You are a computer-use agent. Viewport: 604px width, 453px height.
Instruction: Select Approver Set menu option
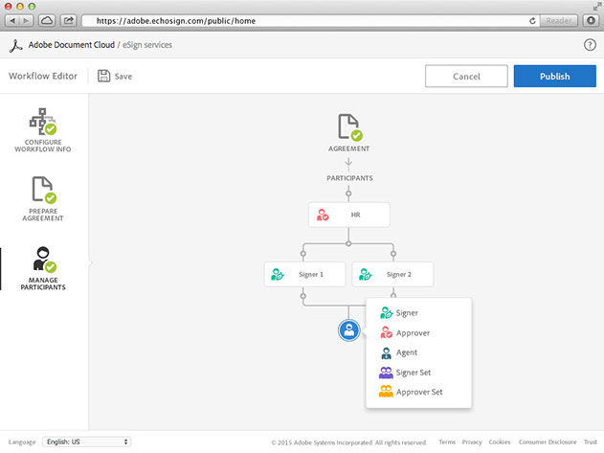(418, 392)
